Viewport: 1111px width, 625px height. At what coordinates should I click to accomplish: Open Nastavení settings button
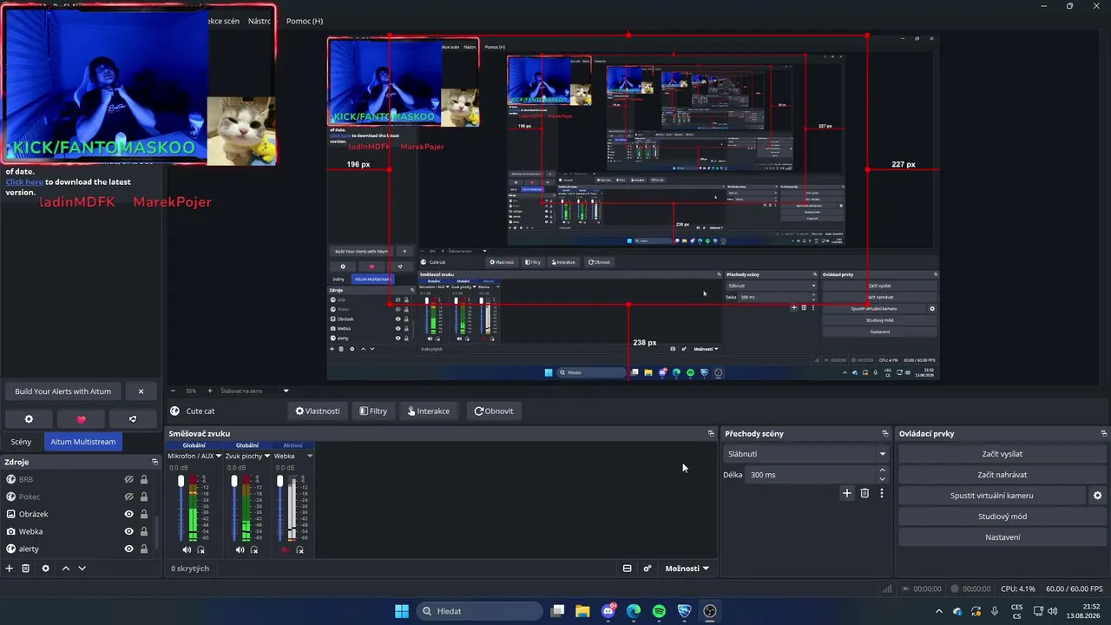click(1003, 537)
